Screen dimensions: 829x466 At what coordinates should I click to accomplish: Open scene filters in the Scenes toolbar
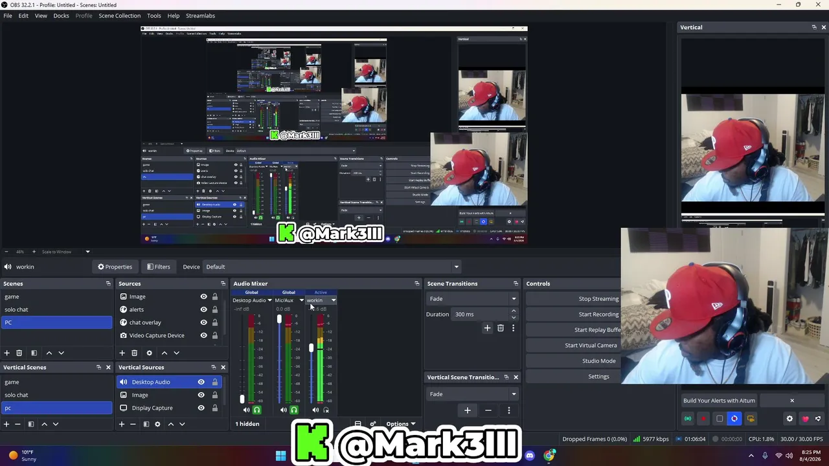(x=34, y=353)
